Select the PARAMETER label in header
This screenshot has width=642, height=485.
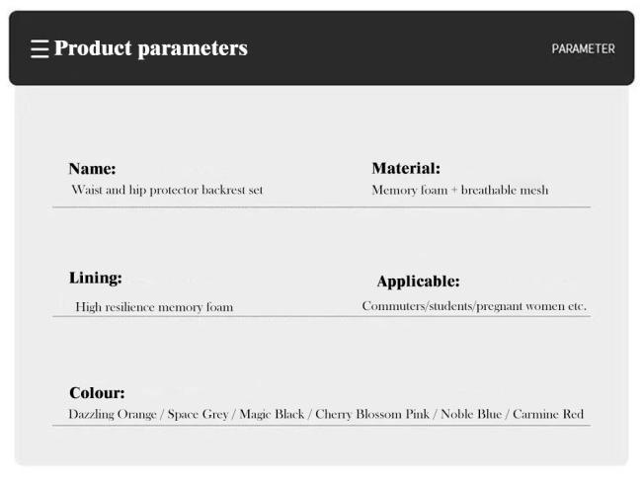(583, 48)
